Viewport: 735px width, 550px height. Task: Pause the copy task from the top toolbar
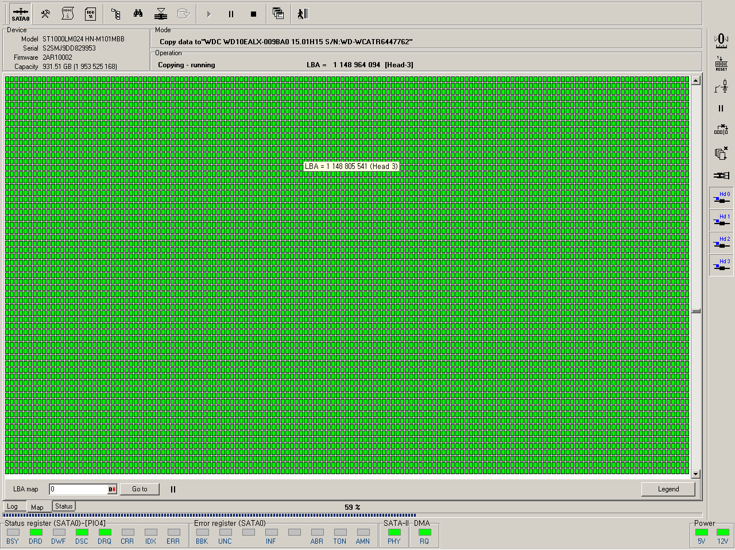tap(231, 14)
